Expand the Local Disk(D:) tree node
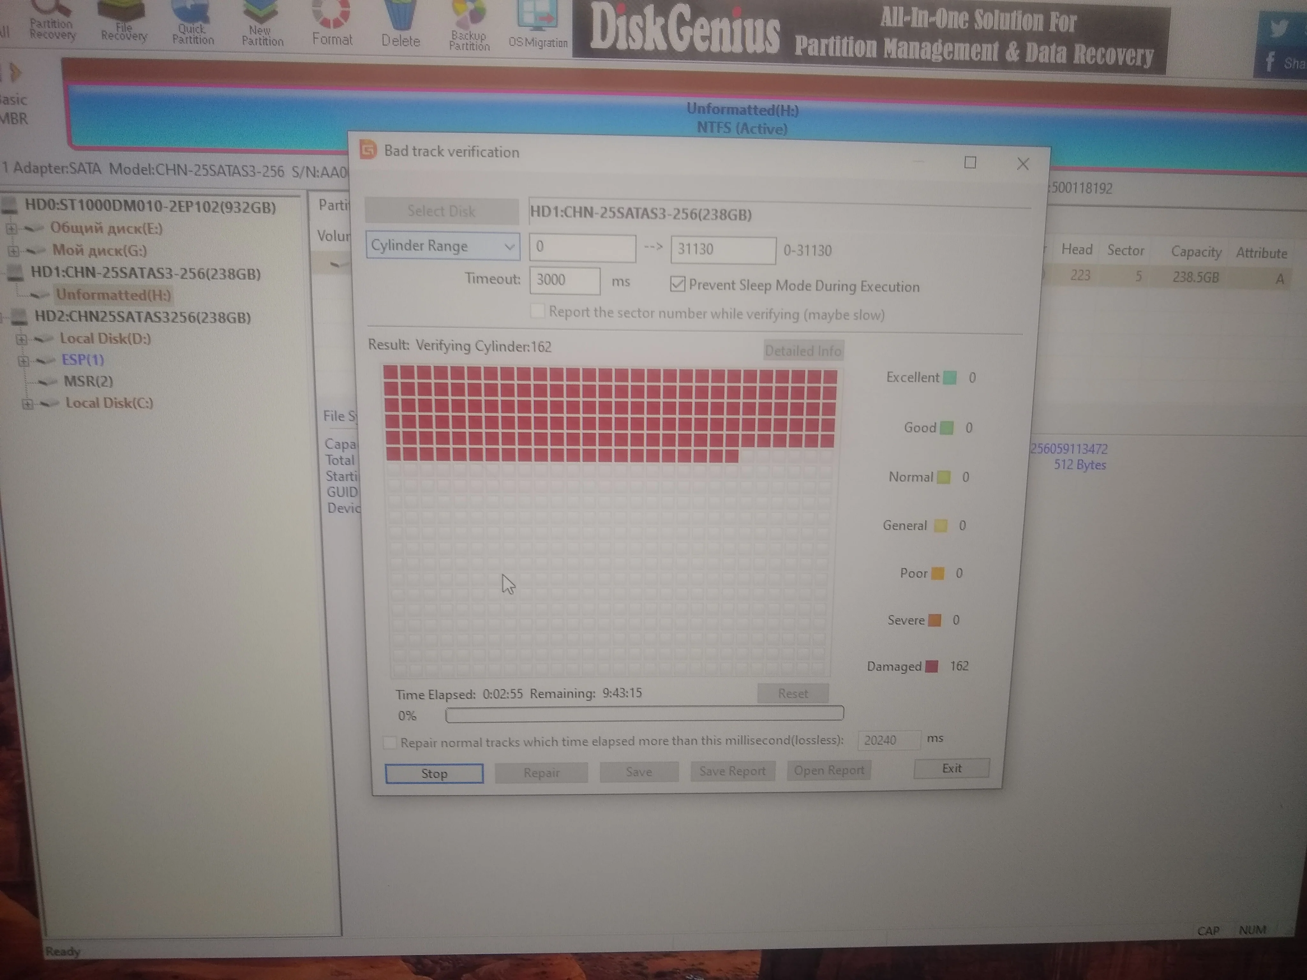 pyautogui.click(x=21, y=339)
